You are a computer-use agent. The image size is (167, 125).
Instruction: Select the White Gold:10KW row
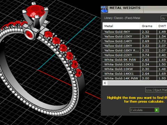[x=135, y=69]
